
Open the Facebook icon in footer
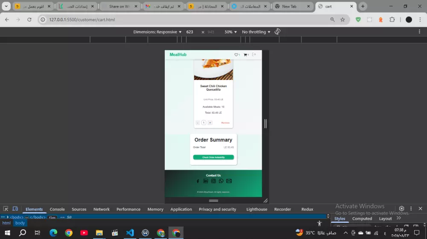(x=198, y=181)
